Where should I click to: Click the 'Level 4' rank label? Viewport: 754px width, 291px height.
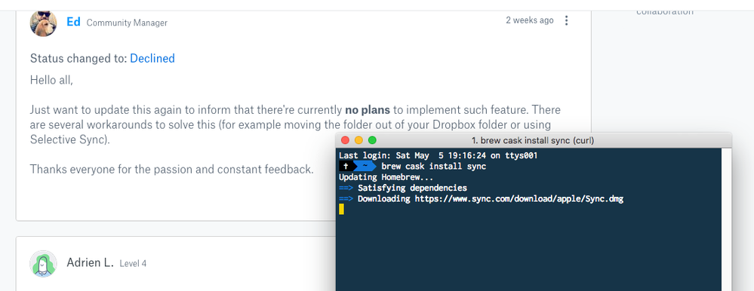133,264
